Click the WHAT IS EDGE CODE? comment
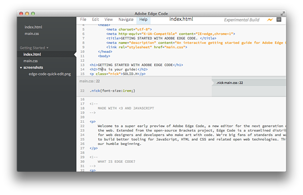 [116, 161]
